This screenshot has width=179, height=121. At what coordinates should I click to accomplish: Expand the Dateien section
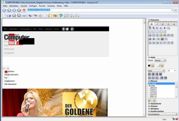tap(149, 106)
